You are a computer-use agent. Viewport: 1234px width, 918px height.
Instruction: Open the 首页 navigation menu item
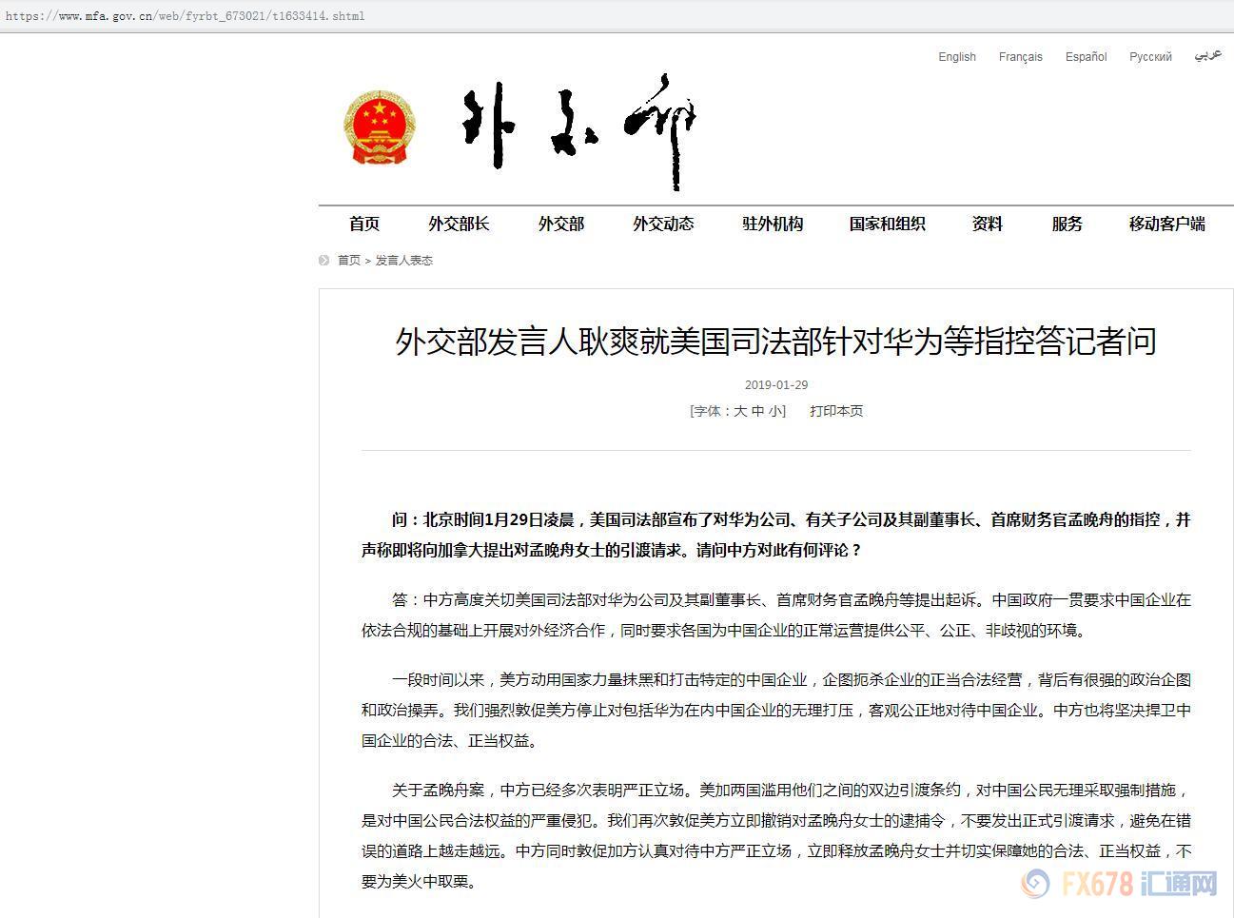[364, 224]
